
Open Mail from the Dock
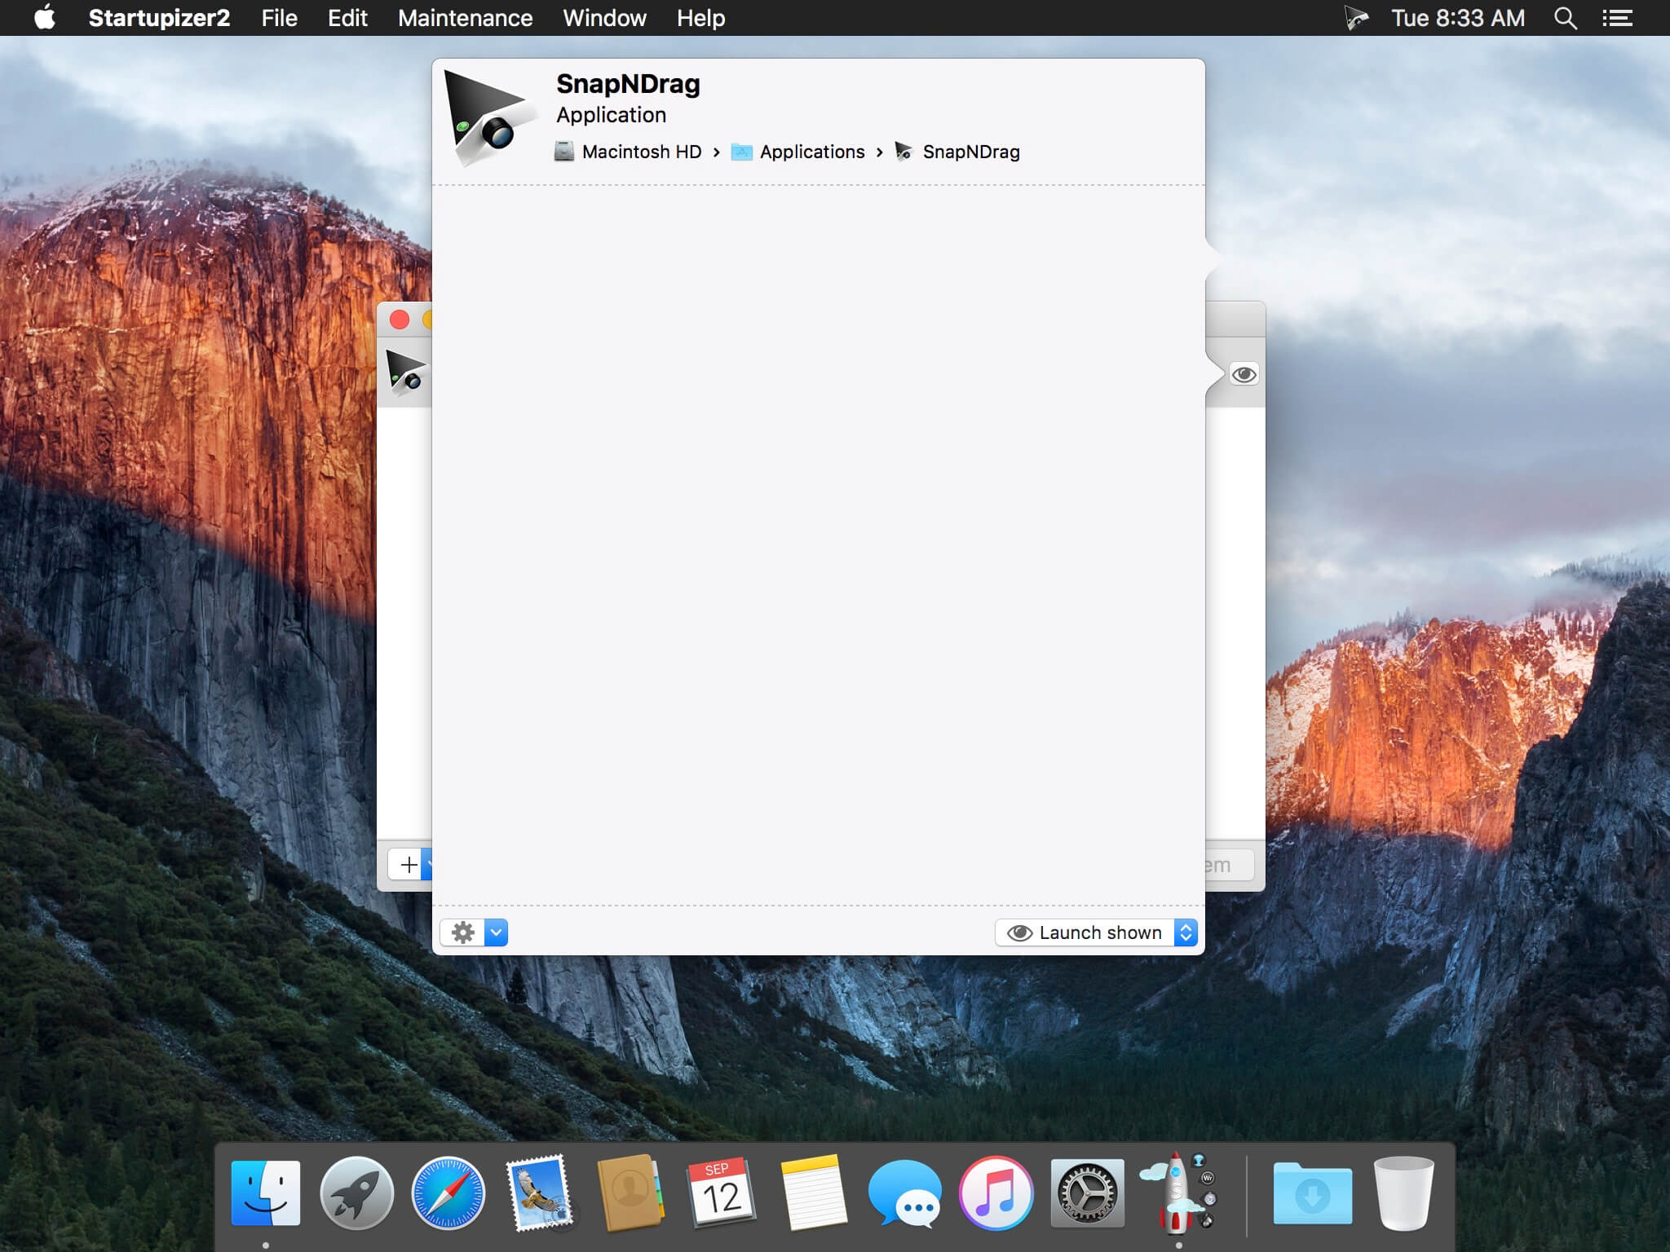539,1193
